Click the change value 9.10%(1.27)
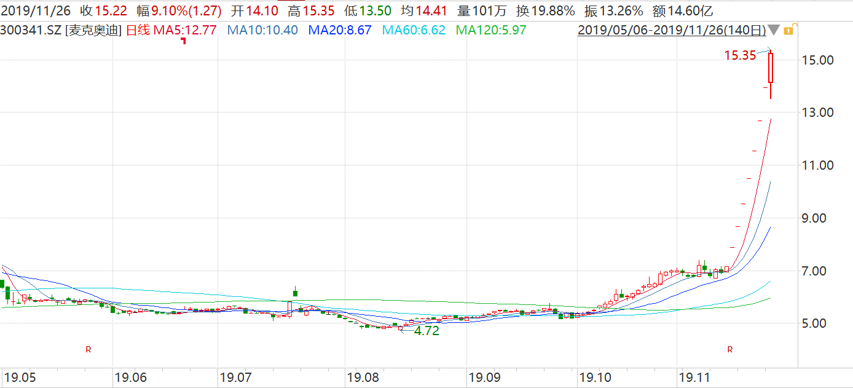Screen dimensions: 853x388 click(x=186, y=10)
